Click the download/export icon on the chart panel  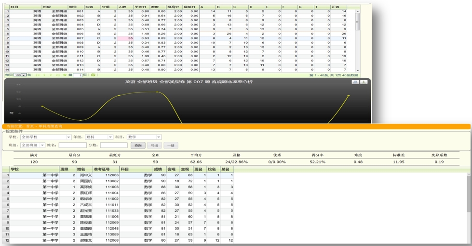click(x=364, y=82)
